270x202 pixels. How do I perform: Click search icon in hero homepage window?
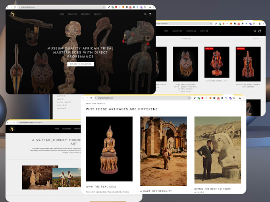pos(145,14)
